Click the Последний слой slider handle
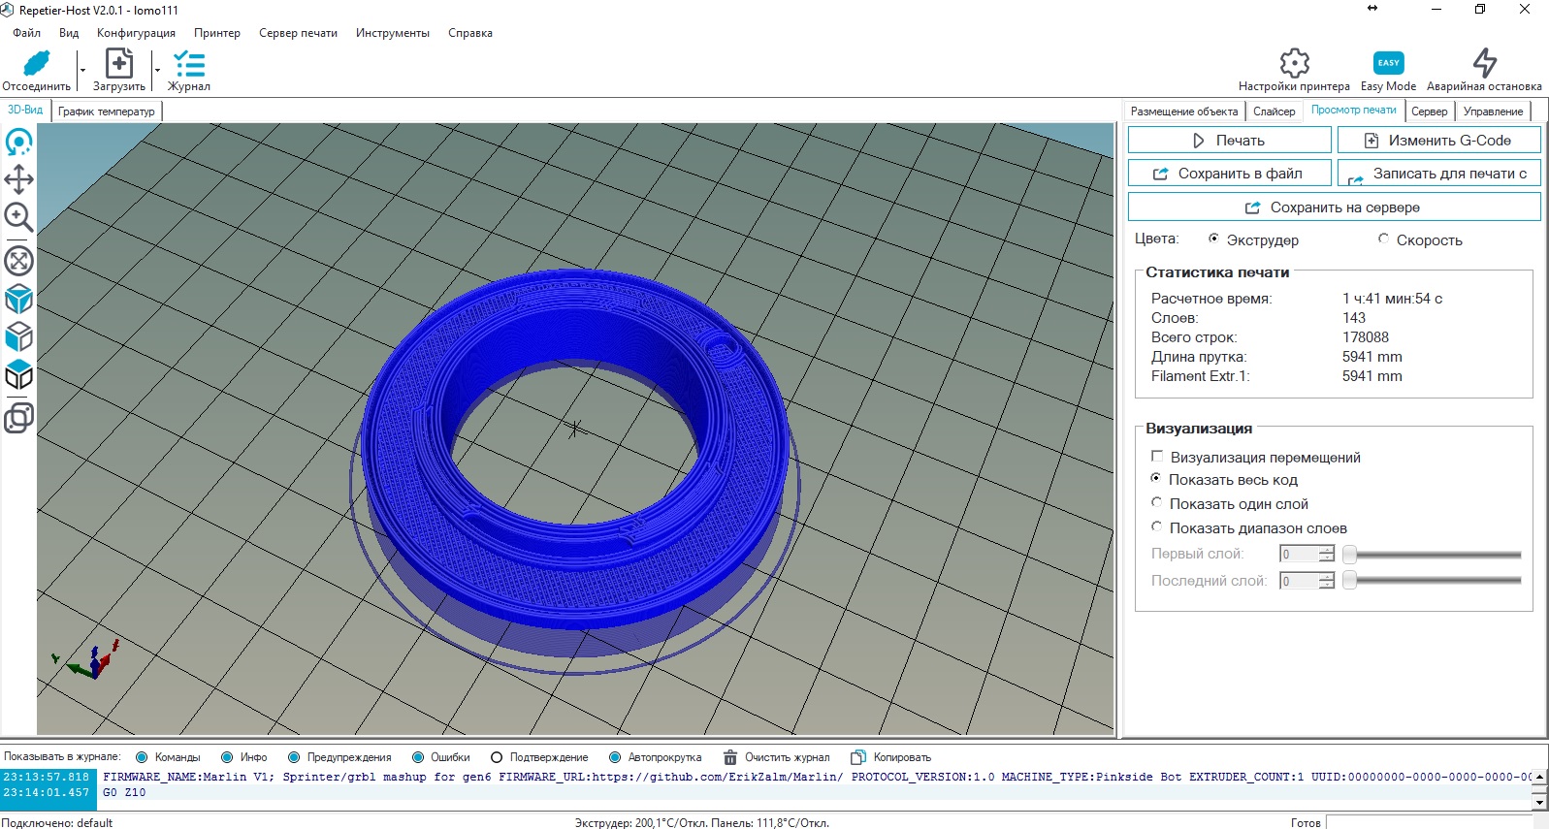This screenshot has height=829, width=1549. click(1349, 580)
